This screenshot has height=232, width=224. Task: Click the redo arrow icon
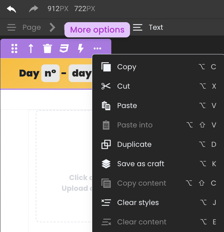coord(34,9)
